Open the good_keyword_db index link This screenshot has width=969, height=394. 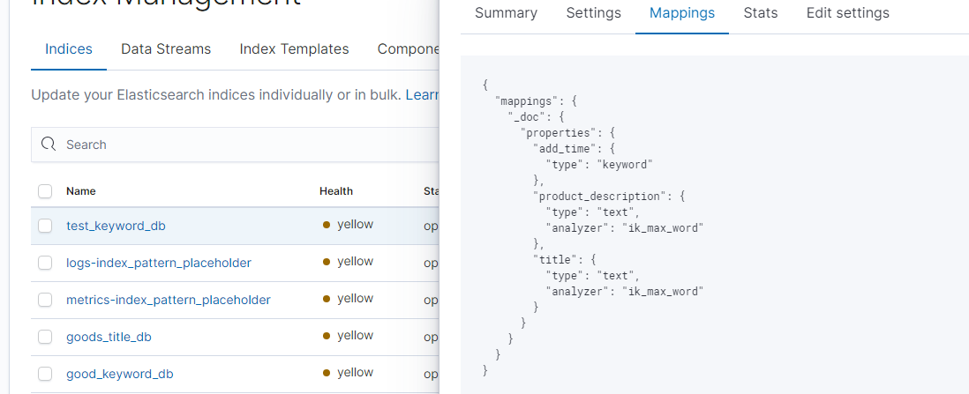pos(119,375)
